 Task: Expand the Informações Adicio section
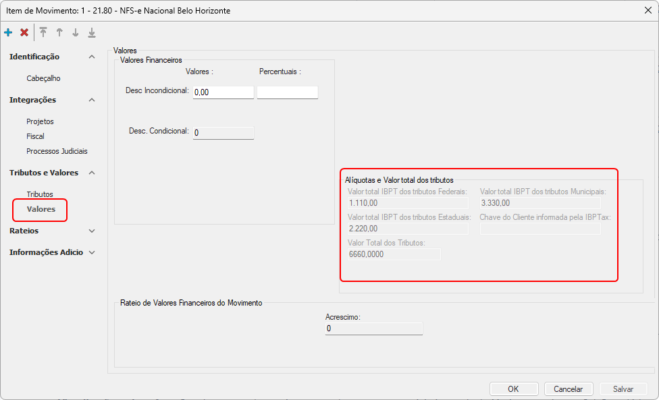92,252
